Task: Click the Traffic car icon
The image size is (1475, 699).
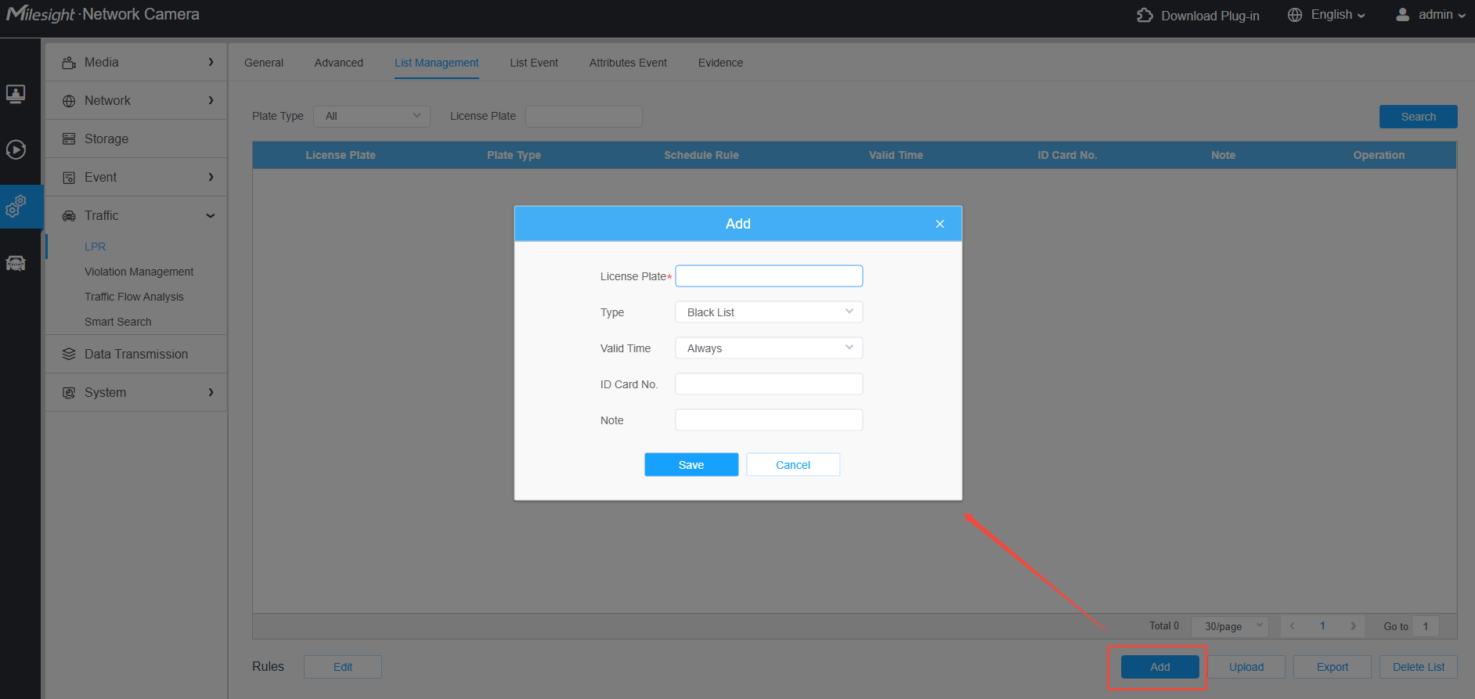Action: (69, 216)
